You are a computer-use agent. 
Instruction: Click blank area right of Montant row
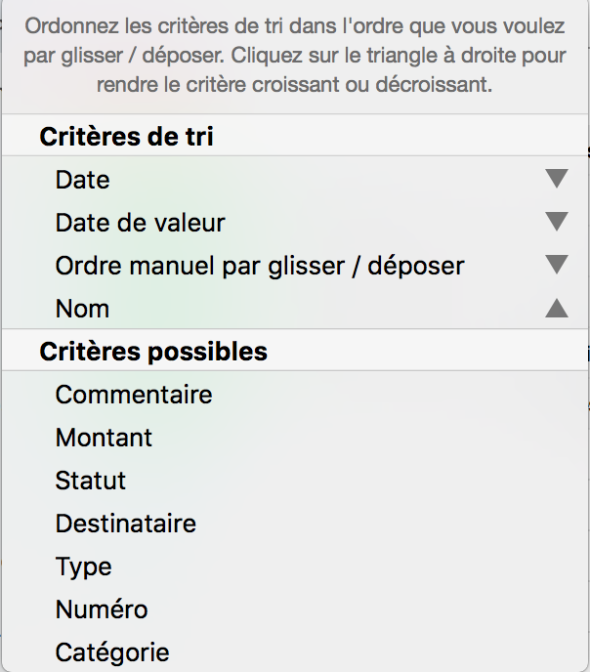point(368,438)
